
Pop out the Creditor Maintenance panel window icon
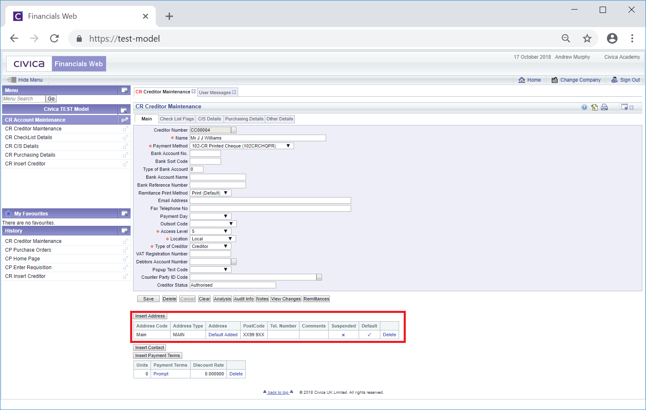point(624,107)
